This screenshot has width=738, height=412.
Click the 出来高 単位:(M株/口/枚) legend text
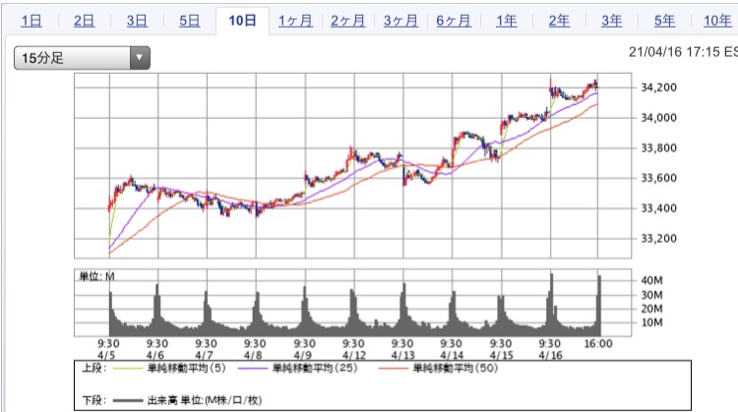click(x=205, y=401)
